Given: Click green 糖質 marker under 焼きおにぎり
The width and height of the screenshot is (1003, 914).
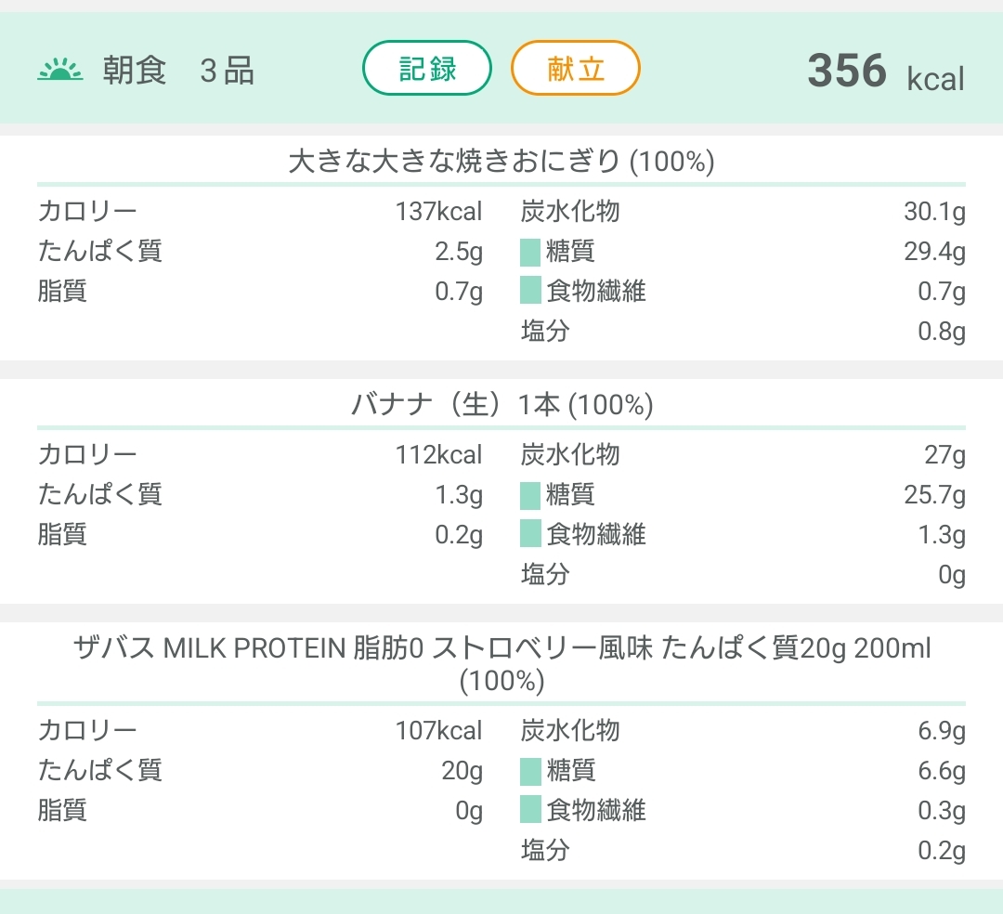Looking at the screenshot, I should pyautogui.click(x=530, y=252).
